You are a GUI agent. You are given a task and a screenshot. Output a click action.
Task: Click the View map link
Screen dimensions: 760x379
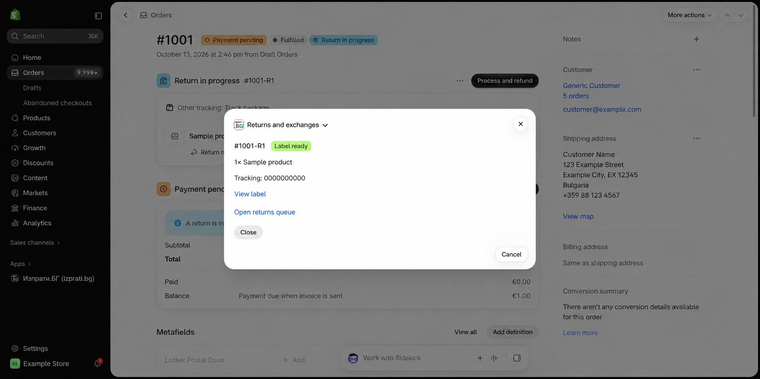pos(578,216)
